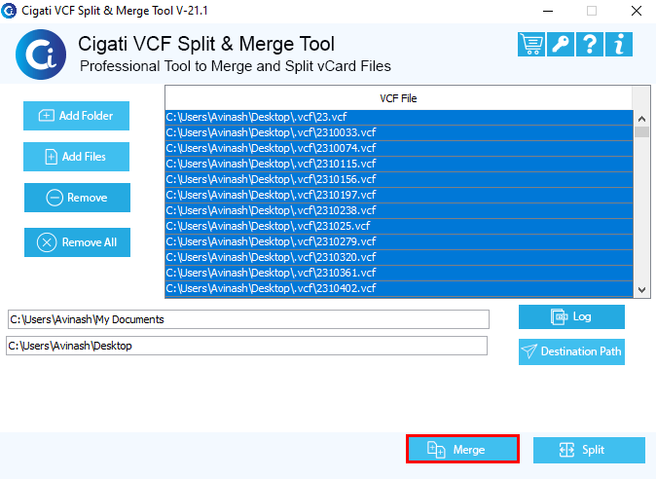656x479 pixels.
Task: Choose a Destination Path
Action: click(571, 351)
